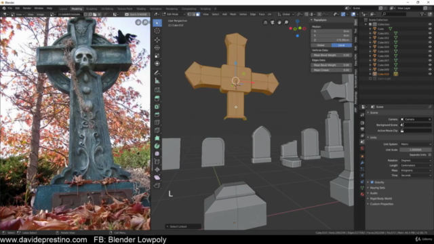Hide Cube.001 with its eye icon

430,33
